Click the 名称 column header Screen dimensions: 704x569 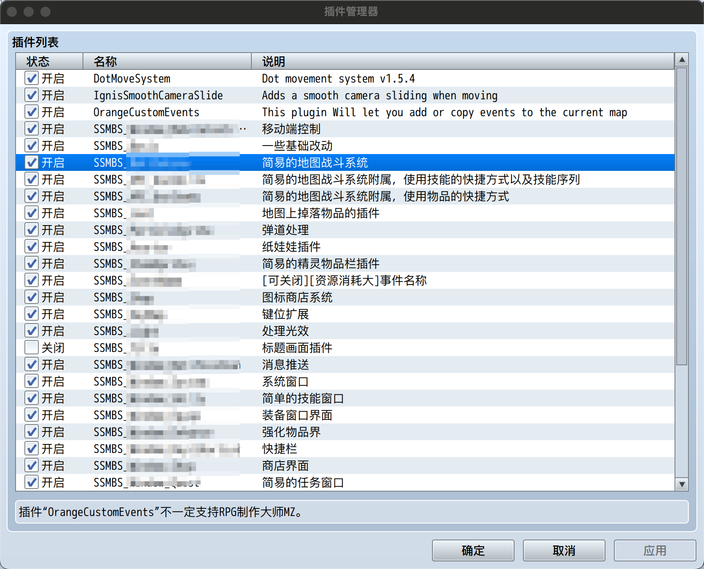(168, 61)
